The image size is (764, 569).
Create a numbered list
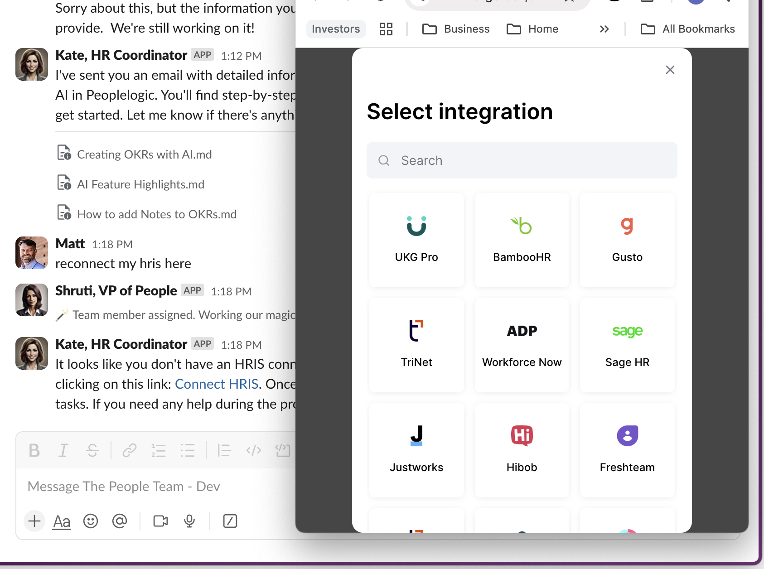(x=159, y=450)
